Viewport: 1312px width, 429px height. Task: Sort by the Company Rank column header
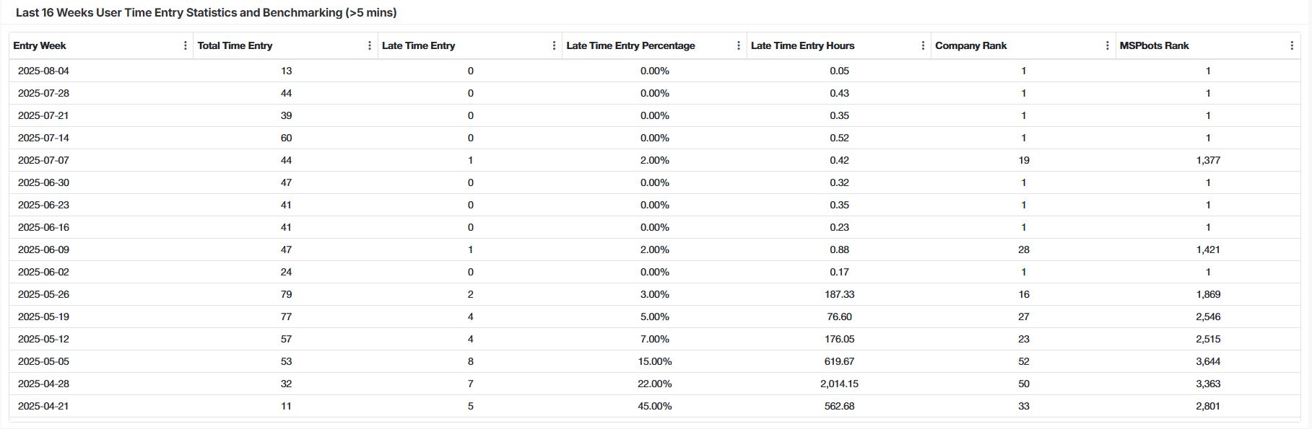971,45
